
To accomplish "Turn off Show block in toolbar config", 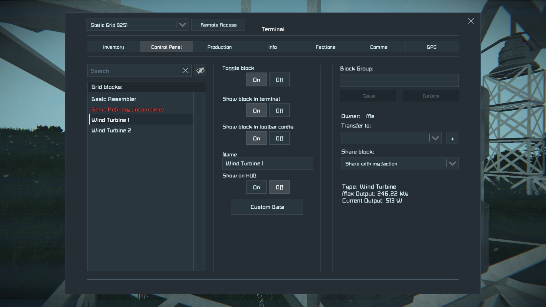I will click(x=279, y=138).
